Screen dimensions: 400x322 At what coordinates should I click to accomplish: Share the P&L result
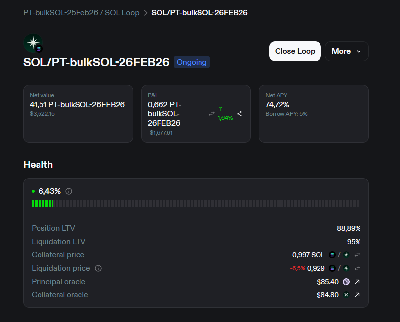pyautogui.click(x=240, y=114)
